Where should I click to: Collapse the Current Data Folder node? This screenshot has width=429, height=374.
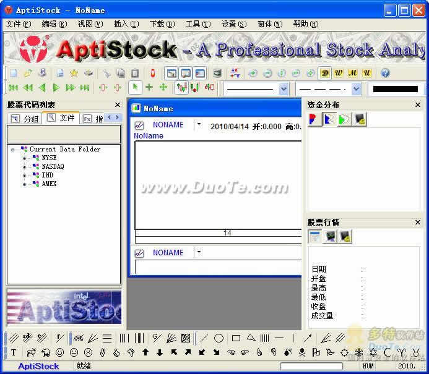[x=12, y=150]
